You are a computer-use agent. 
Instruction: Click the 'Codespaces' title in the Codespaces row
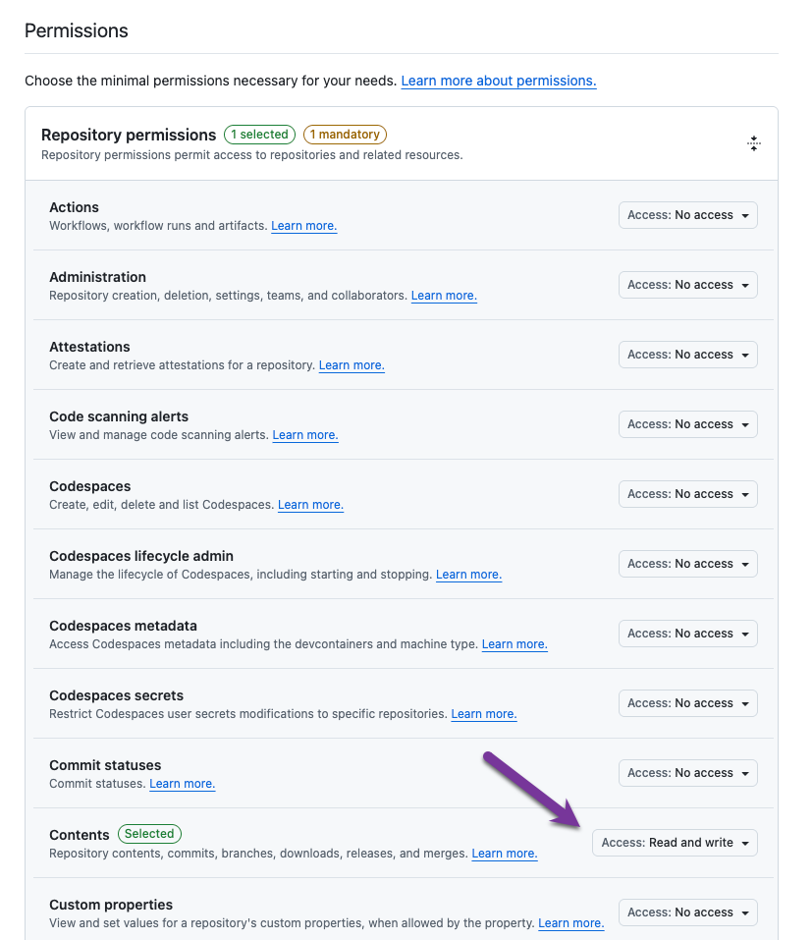90,486
